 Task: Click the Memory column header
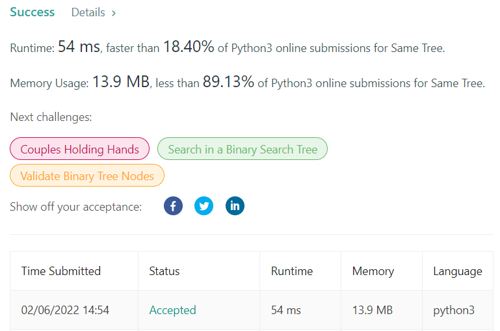click(x=373, y=271)
